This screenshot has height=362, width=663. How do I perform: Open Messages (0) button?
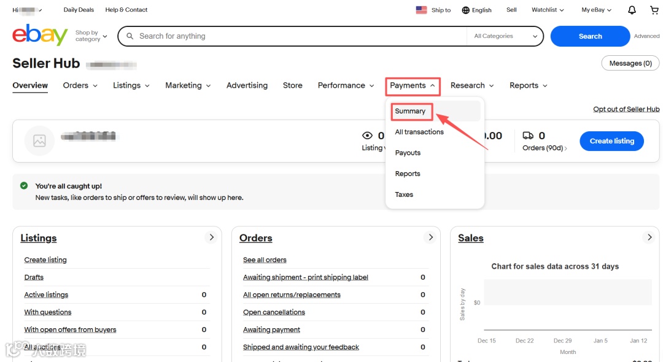point(630,63)
